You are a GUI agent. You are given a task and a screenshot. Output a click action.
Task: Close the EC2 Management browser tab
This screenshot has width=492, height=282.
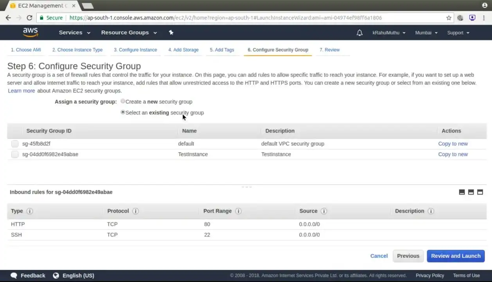pos(74,6)
